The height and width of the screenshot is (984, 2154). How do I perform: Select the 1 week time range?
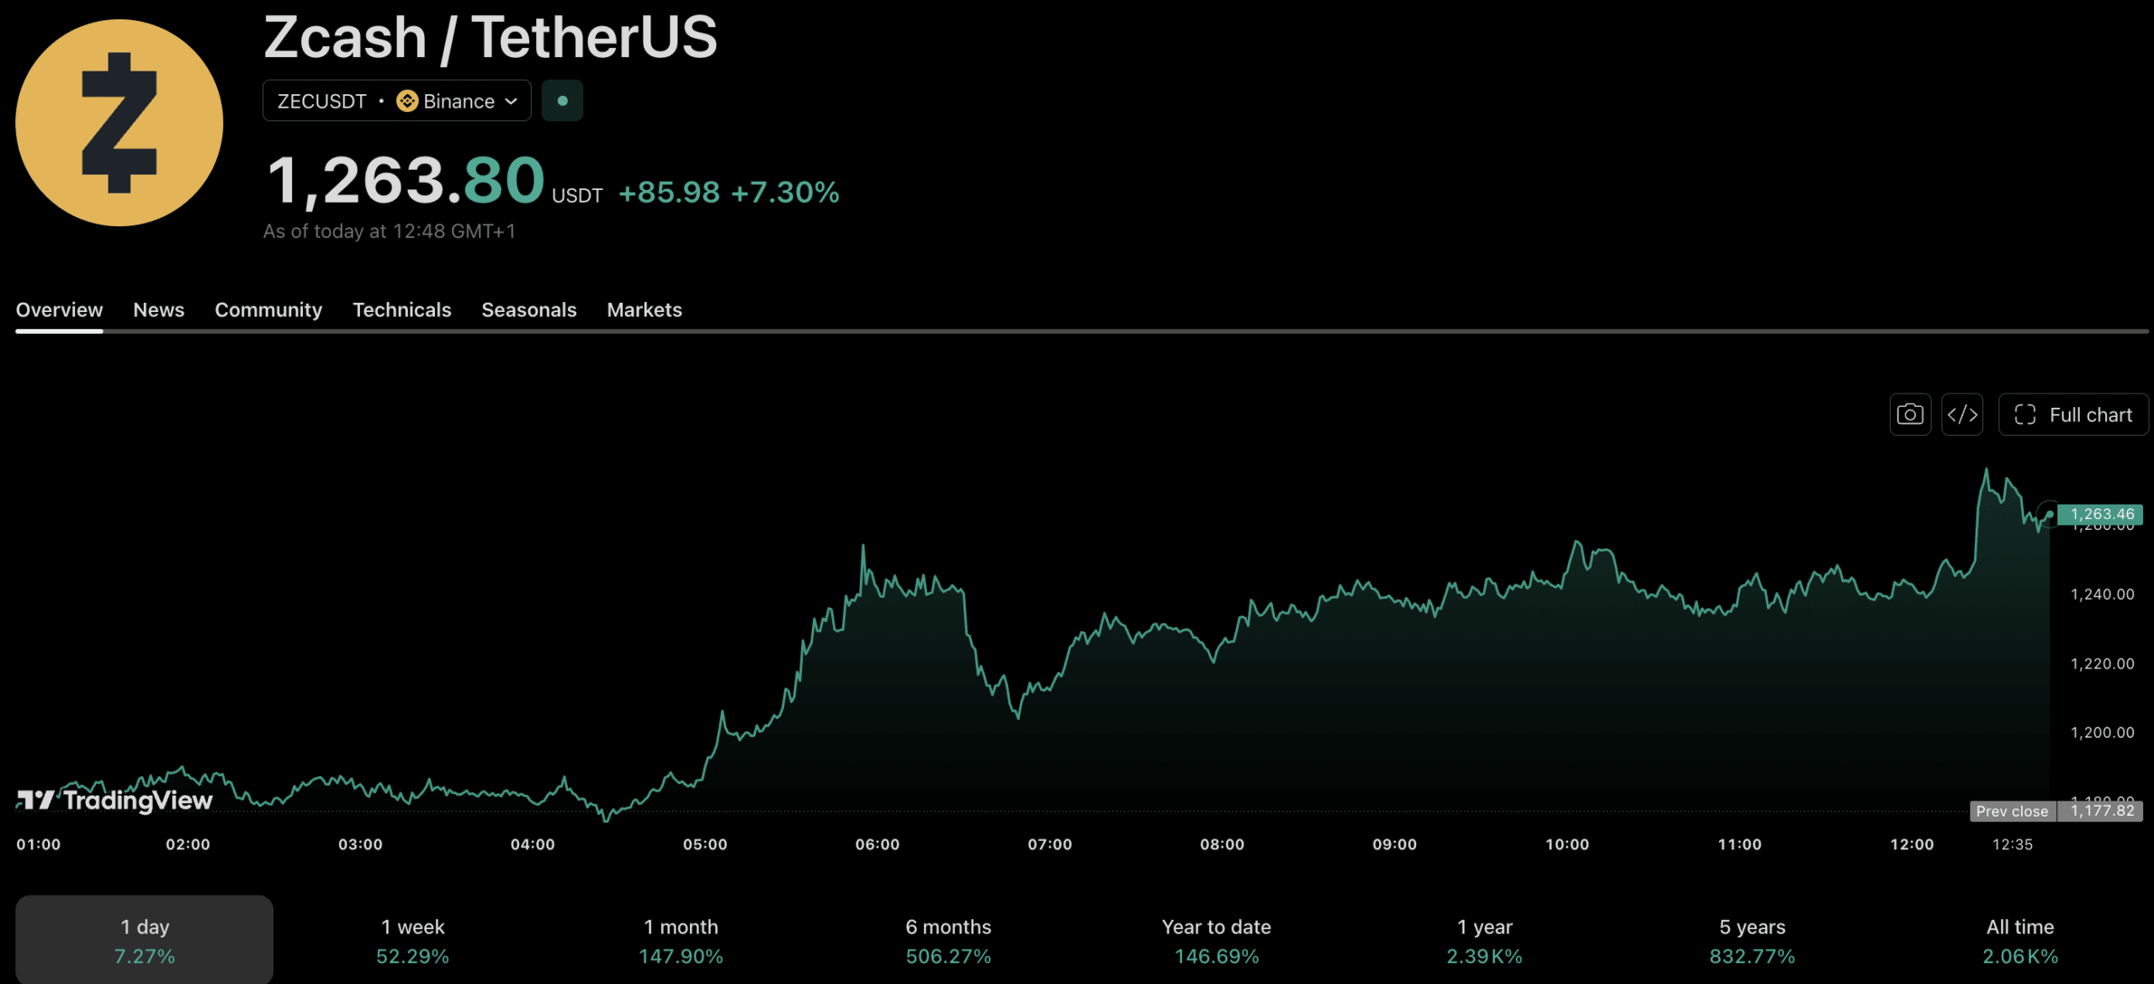[x=412, y=939]
